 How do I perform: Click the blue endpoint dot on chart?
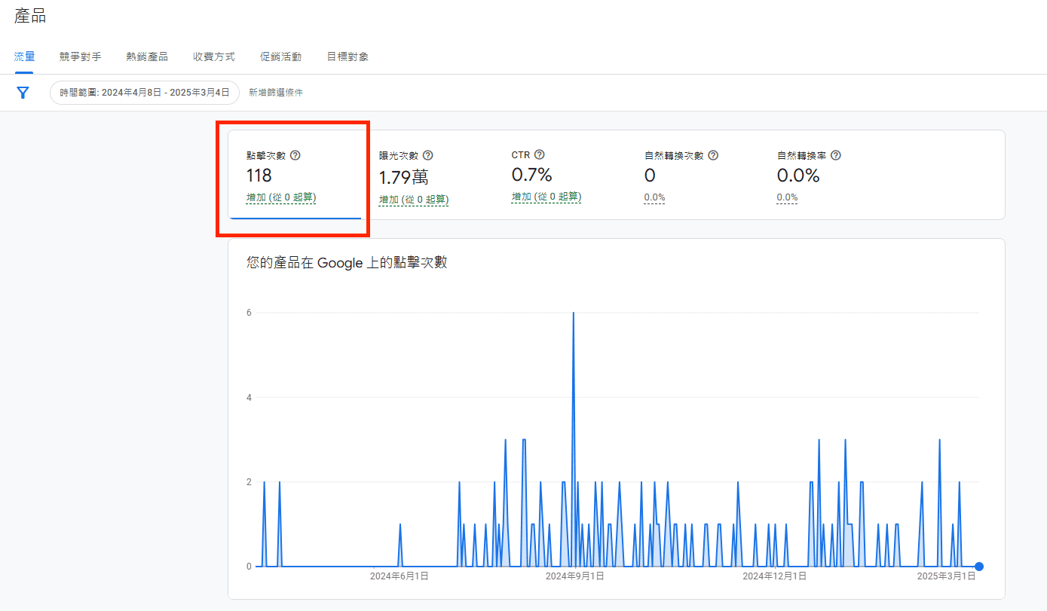[978, 567]
